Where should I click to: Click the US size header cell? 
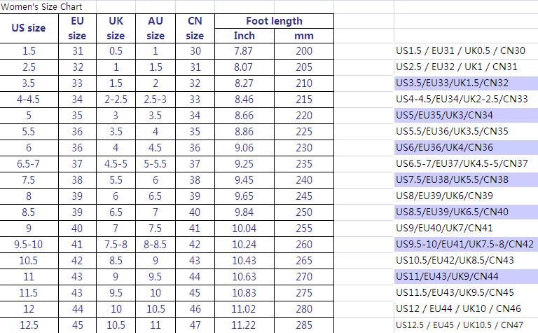coord(29,28)
